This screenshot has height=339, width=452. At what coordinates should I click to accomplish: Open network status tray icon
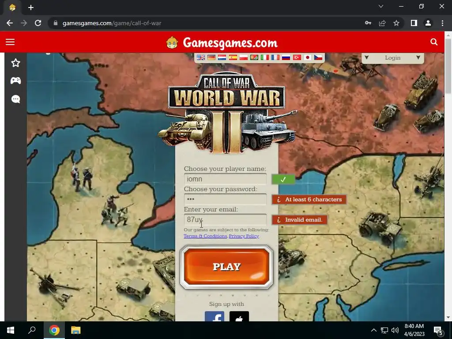[x=384, y=330]
